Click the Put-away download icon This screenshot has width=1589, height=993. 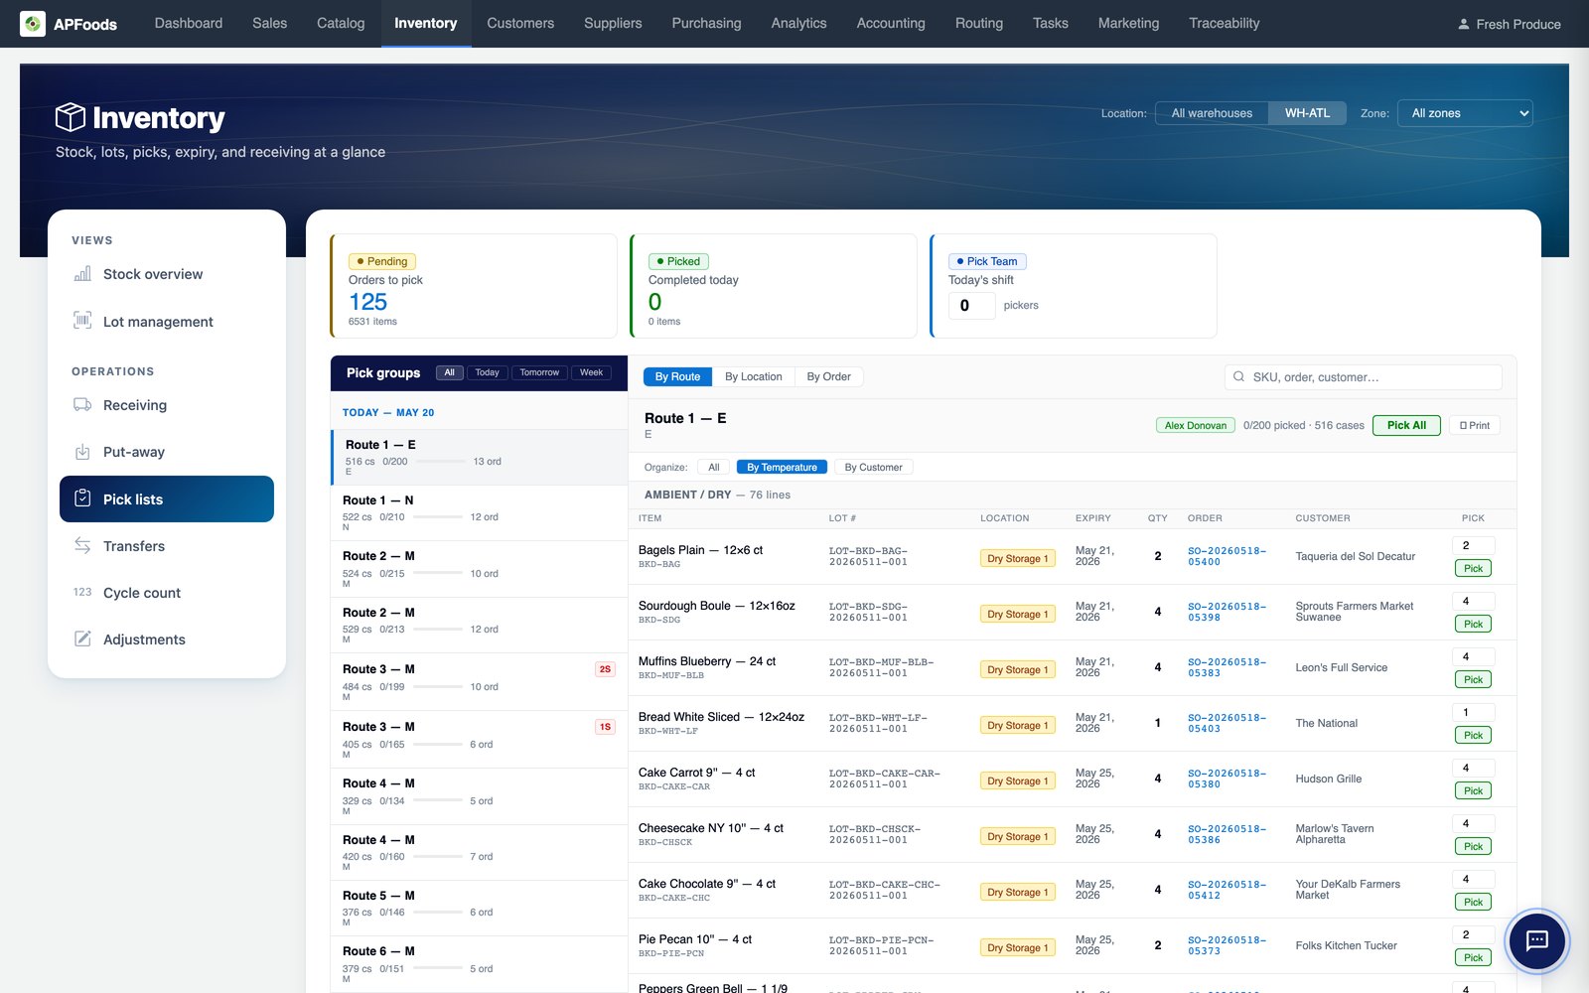click(x=82, y=452)
